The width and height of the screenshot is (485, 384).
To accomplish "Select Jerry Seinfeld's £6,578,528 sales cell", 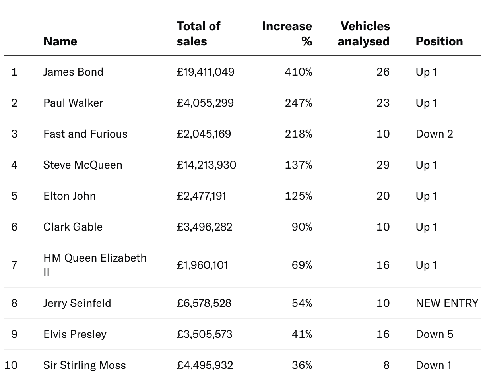I will click(204, 303).
